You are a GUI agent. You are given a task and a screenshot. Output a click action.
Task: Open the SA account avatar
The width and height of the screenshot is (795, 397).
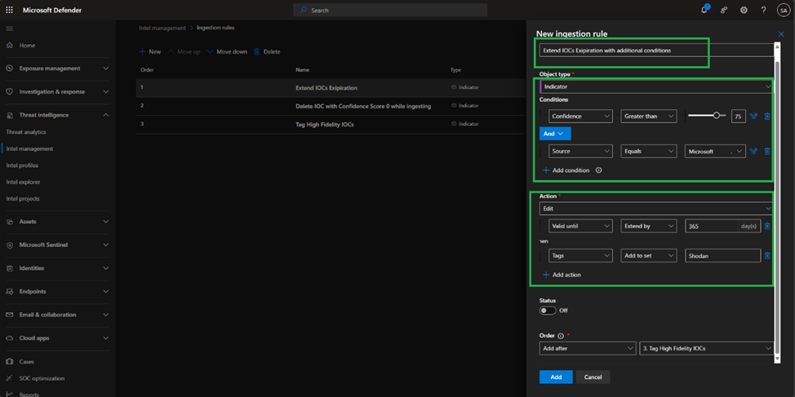pos(784,10)
